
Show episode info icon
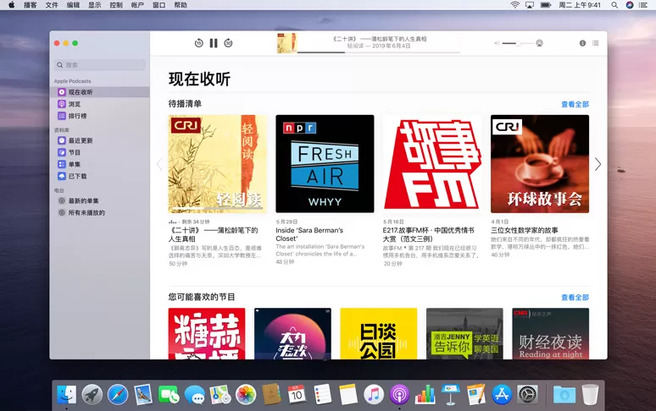pos(582,43)
